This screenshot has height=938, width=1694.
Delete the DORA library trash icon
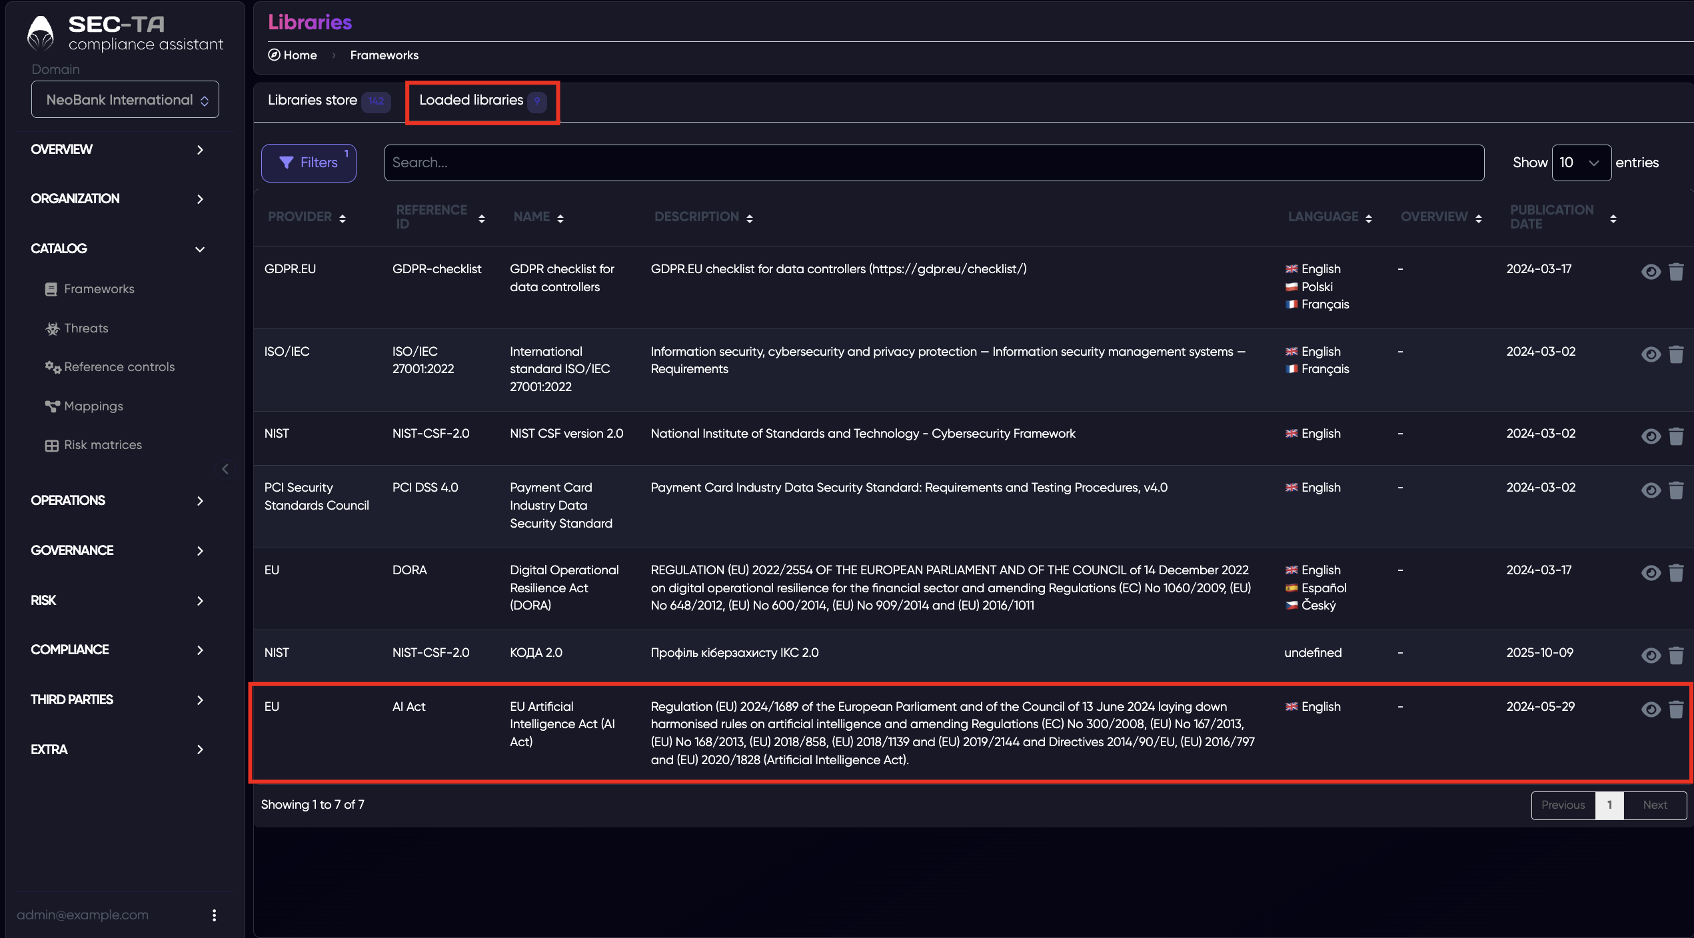click(1676, 572)
